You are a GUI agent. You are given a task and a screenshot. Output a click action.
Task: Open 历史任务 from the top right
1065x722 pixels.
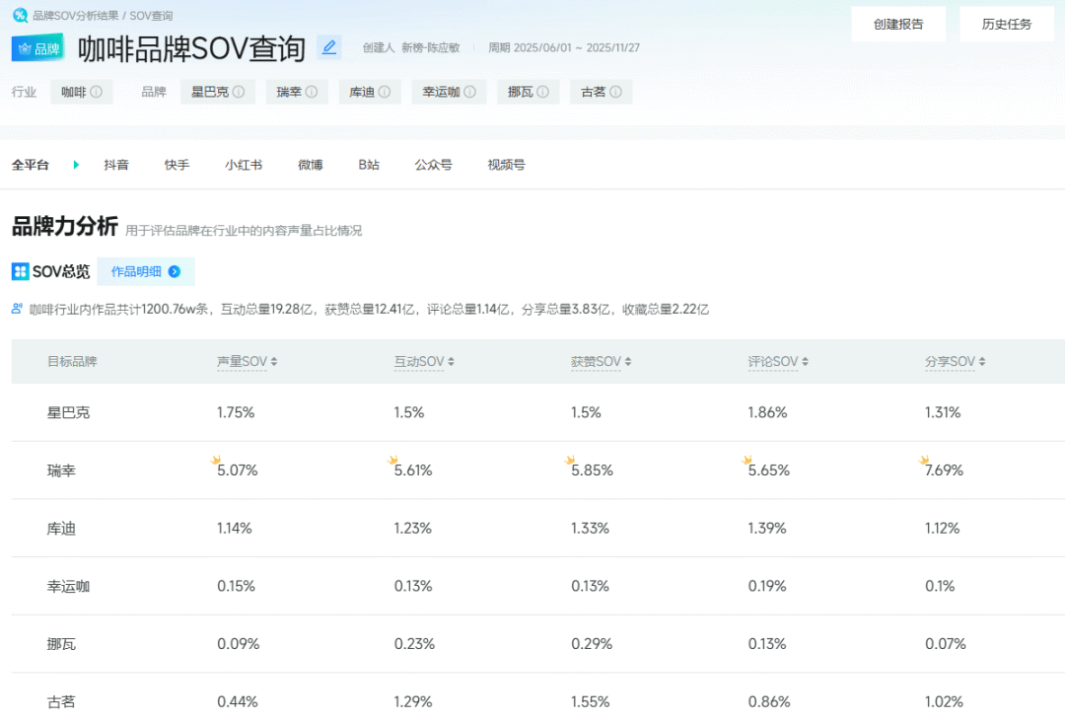click(x=1007, y=23)
